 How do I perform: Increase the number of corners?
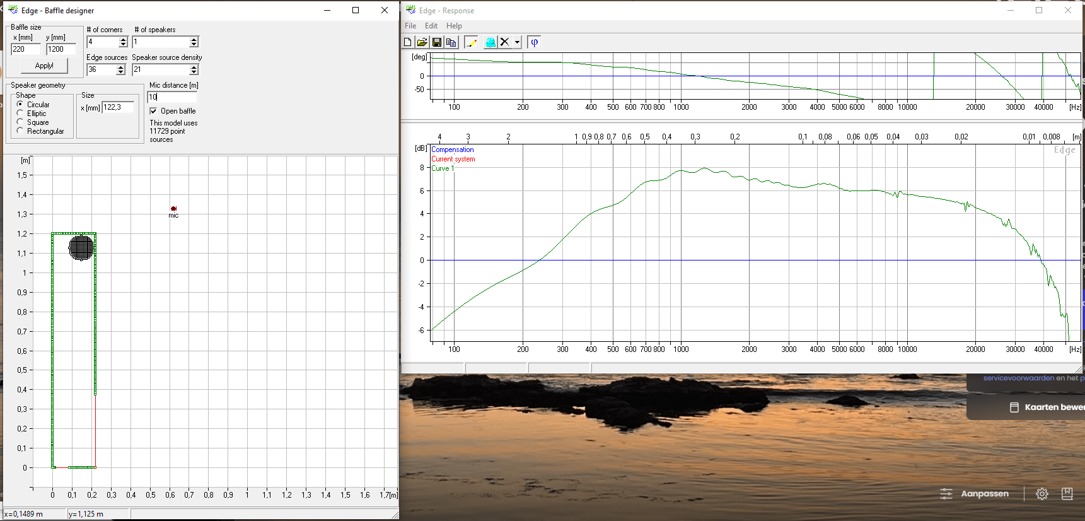(123, 39)
